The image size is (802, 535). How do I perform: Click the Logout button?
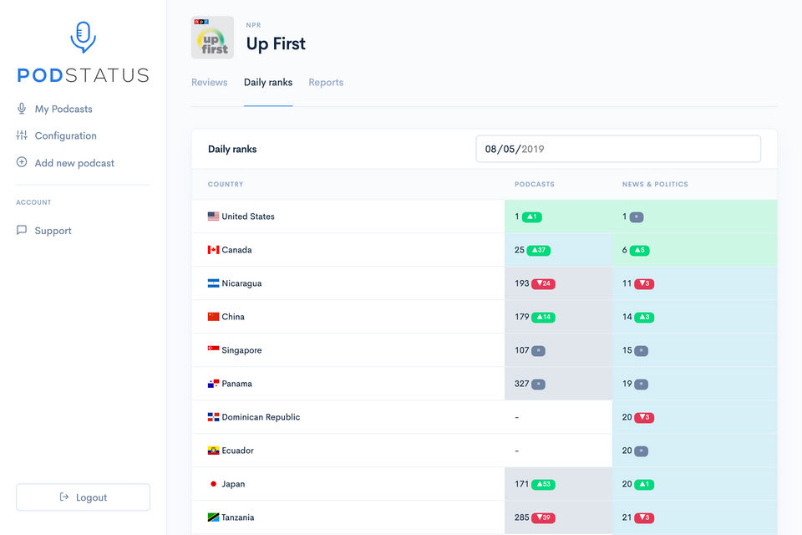[x=83, y=497]
